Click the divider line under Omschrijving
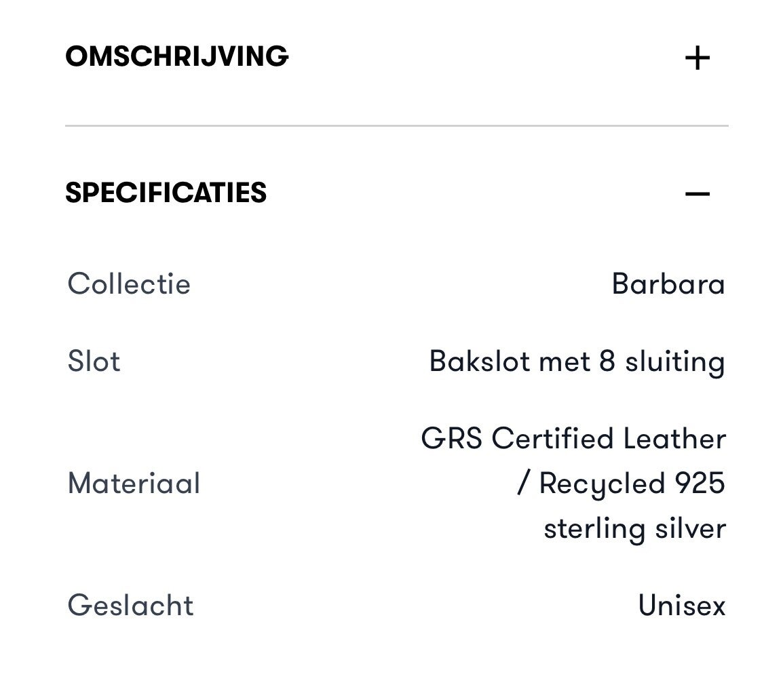783x683 pixels. [x=396, y=126]
